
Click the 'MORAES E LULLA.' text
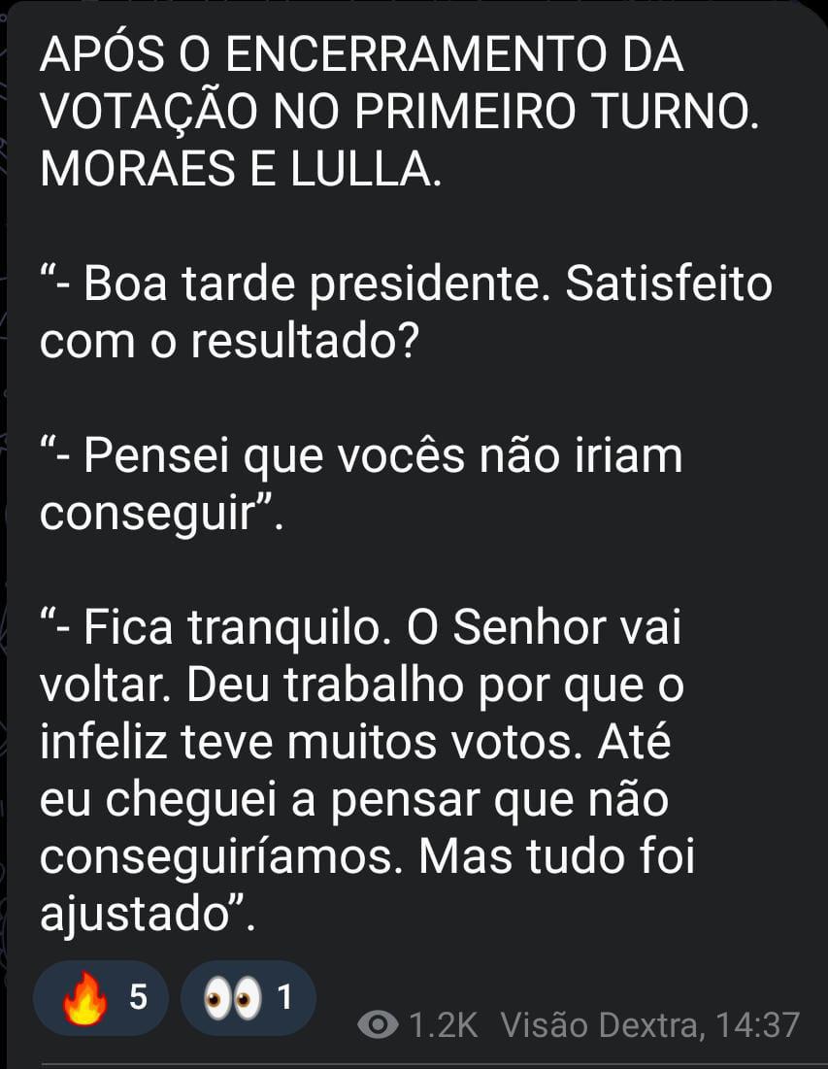click(x=242, y=168)
